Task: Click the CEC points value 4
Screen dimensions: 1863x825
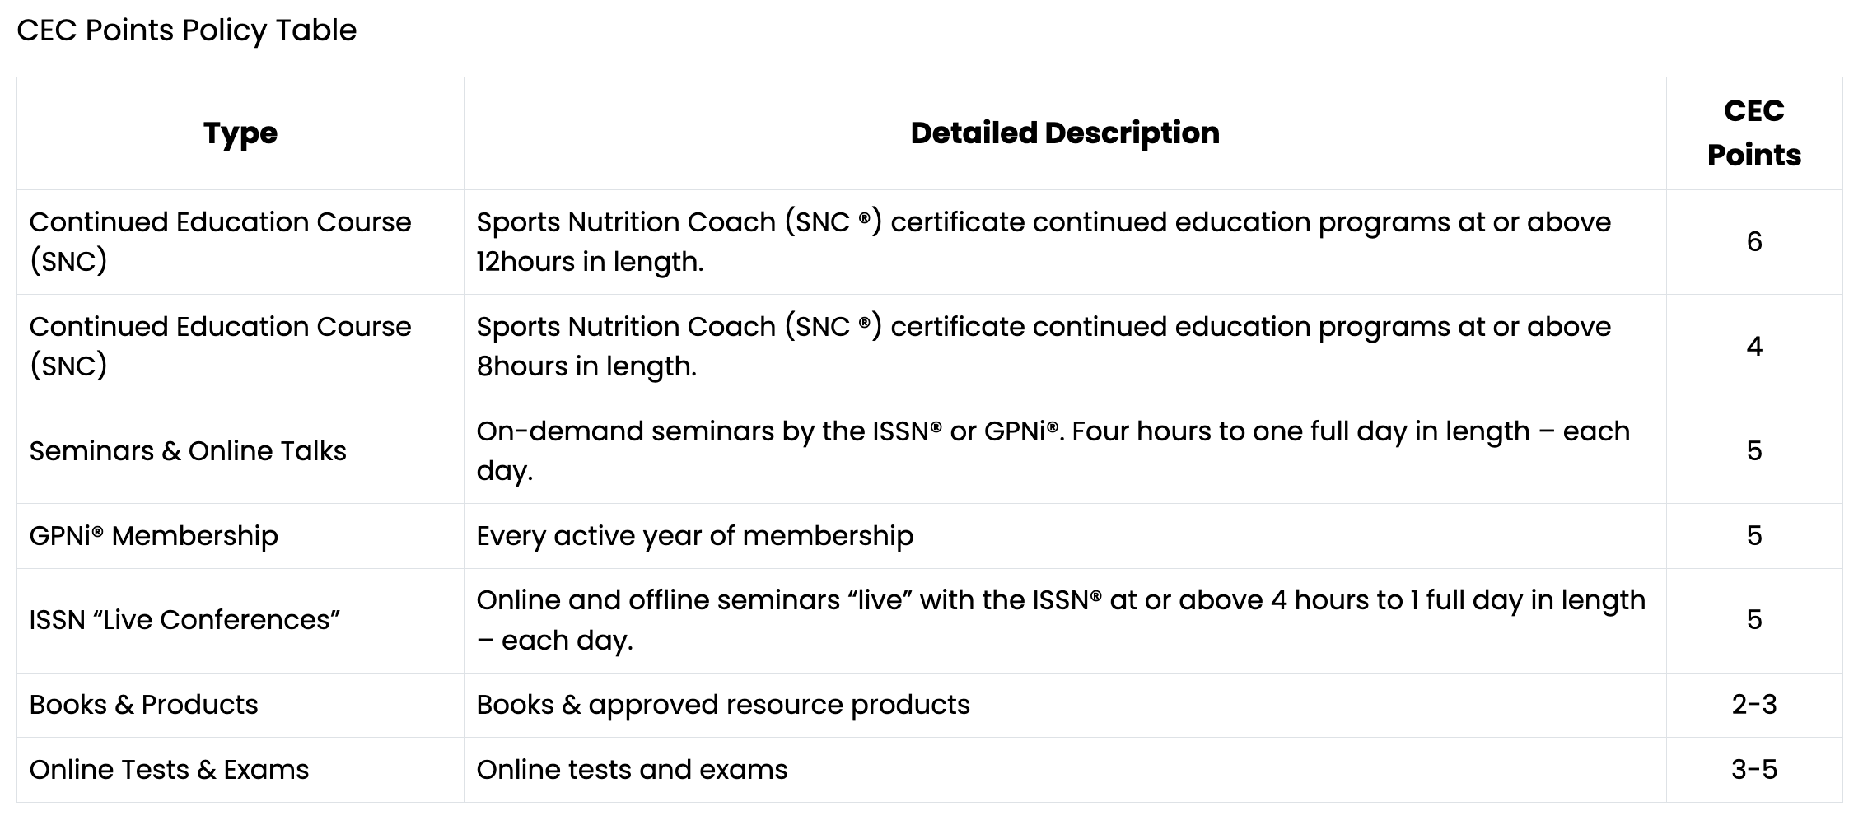Action: pos(1754,347)
